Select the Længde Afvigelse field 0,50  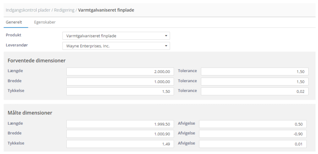point(253,124)
